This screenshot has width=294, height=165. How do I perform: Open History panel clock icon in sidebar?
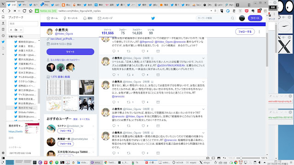pos(3,36)
